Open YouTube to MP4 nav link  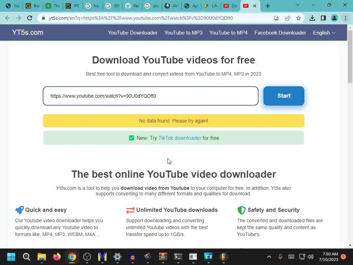pos(228,33)
